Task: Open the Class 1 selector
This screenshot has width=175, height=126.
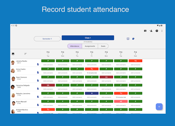Action: [x=88, y=38]
